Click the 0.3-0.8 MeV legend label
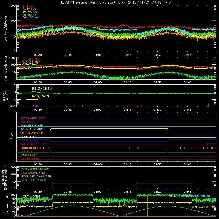This screenshot has width=219, height=219. 31,62
